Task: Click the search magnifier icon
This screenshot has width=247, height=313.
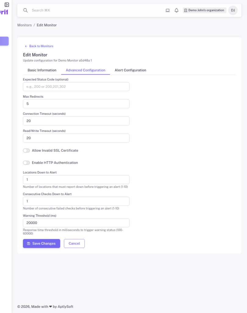Action: (25, 10)
